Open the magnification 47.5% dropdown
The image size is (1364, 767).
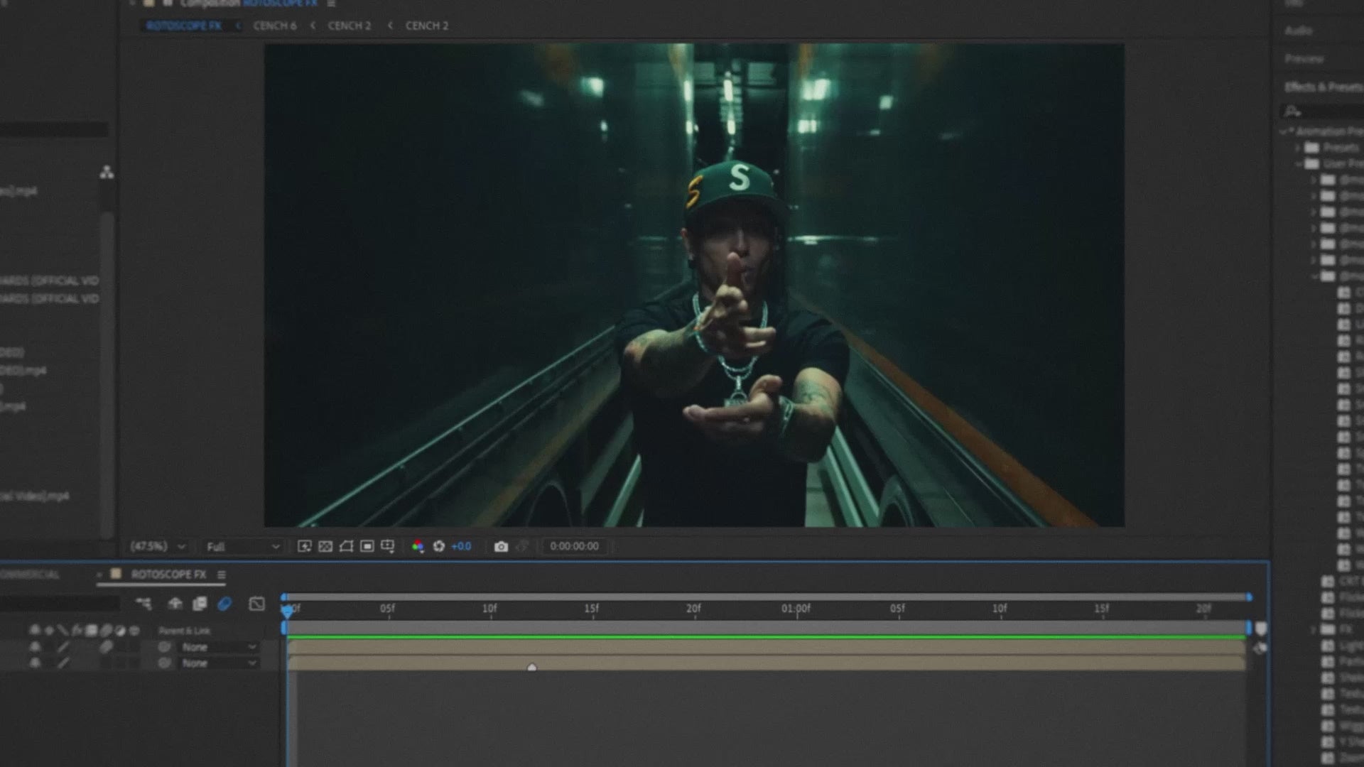pos(158,546)
